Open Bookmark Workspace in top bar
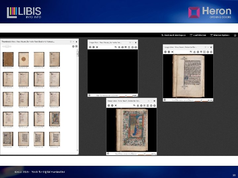This screenshot has height=178, width=238. (173, 35)
